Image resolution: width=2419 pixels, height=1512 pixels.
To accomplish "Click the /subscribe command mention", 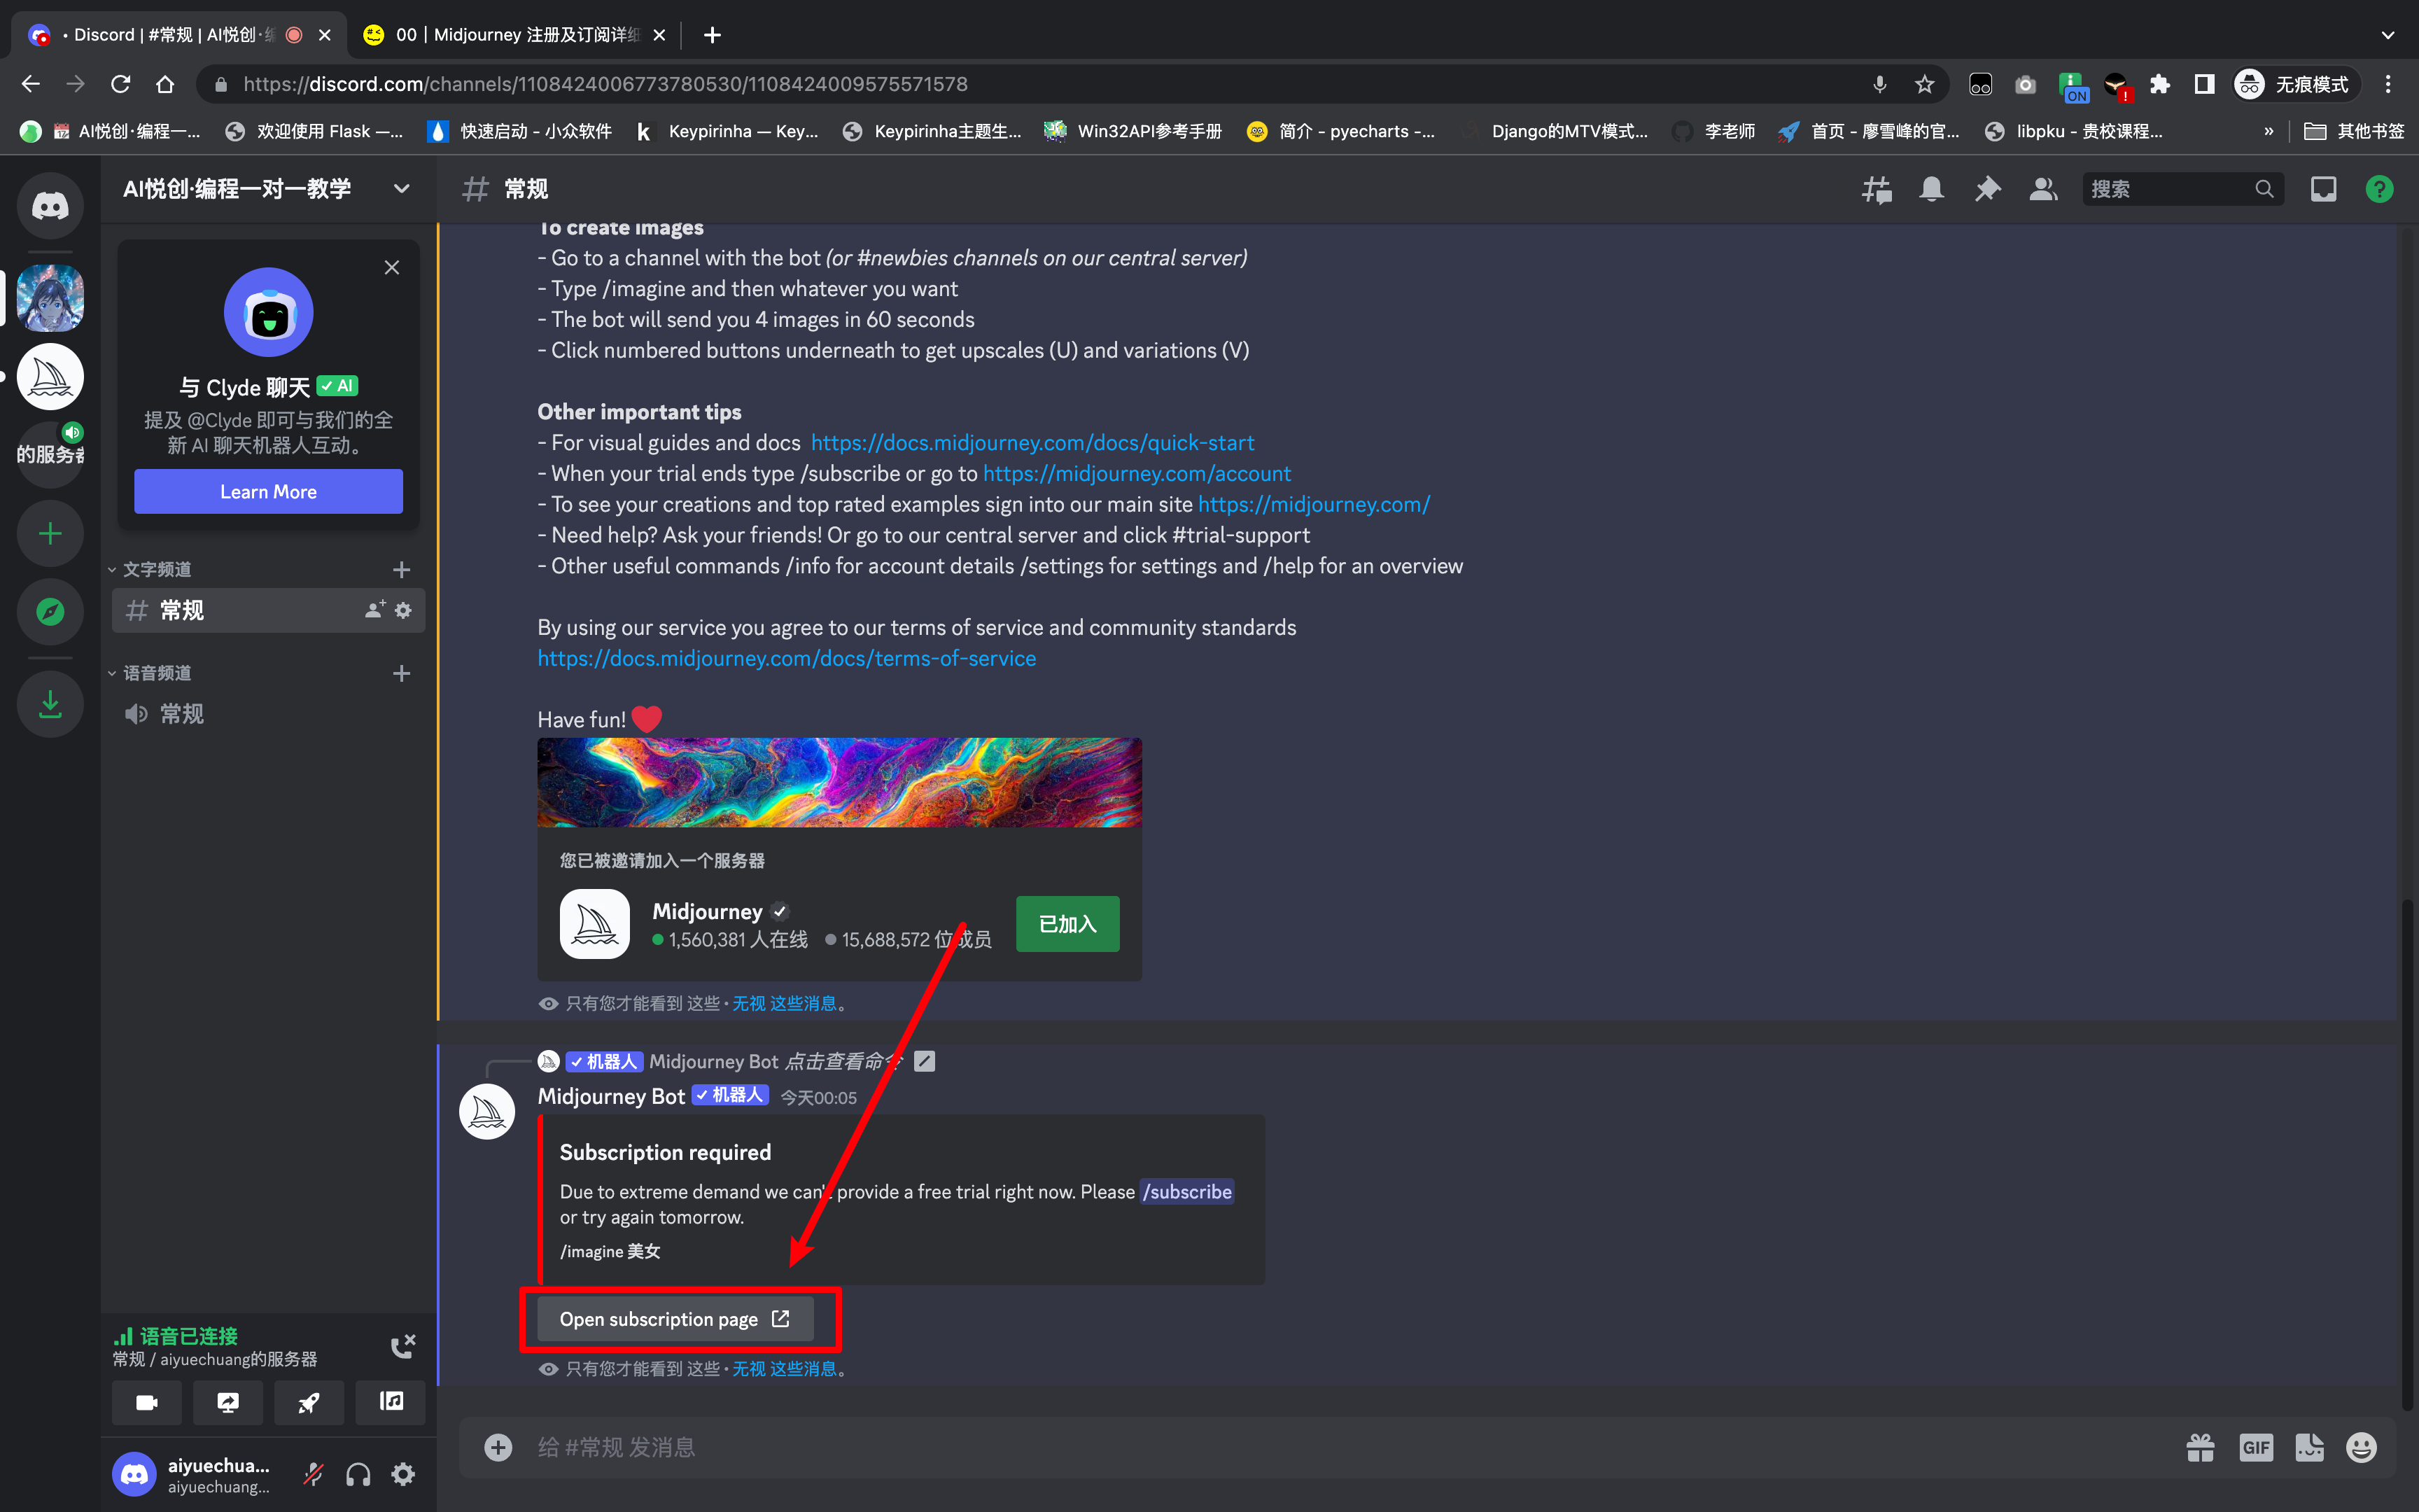I will click(x=1188, y=1191).
